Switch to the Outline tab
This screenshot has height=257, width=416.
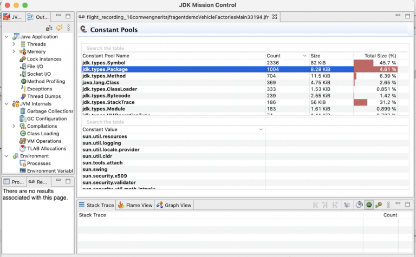click(38, 17)
